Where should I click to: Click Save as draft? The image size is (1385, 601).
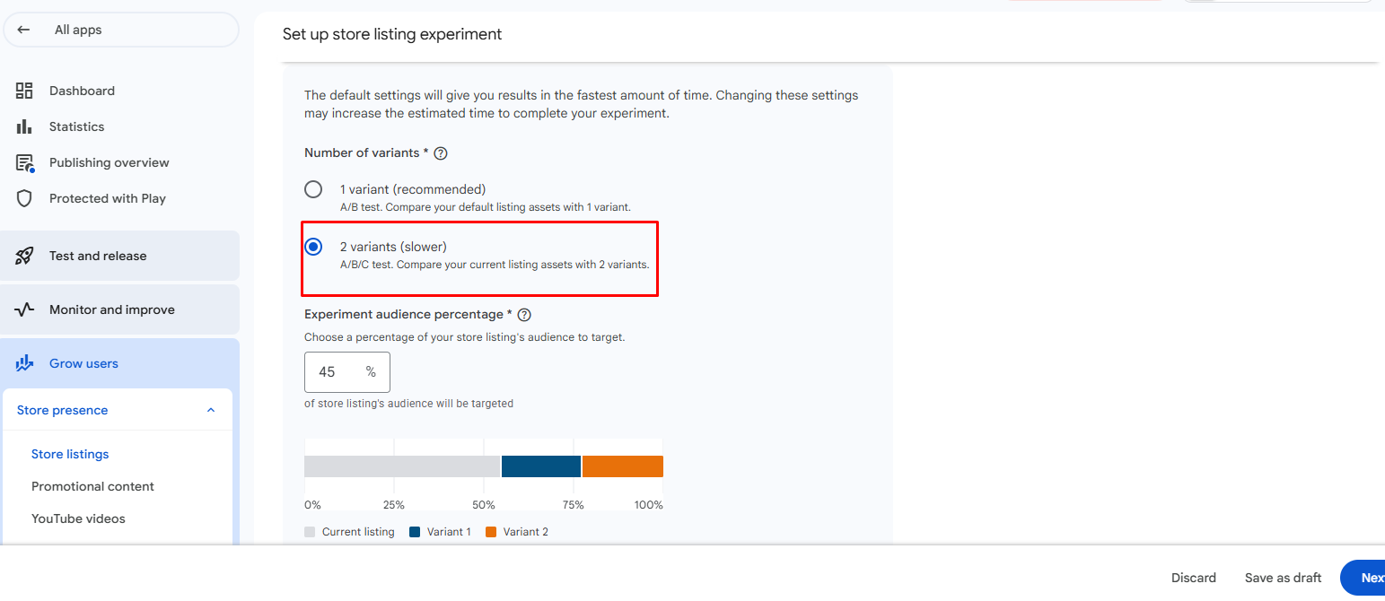click(x=1283, y=578)
